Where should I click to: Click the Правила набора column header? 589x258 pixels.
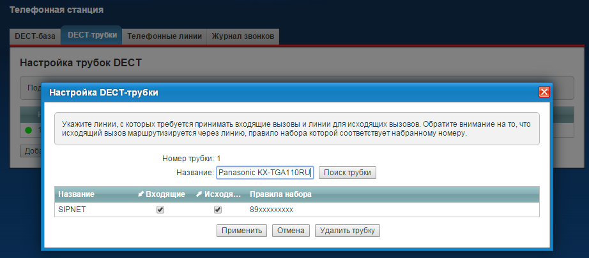coord(280,194)
